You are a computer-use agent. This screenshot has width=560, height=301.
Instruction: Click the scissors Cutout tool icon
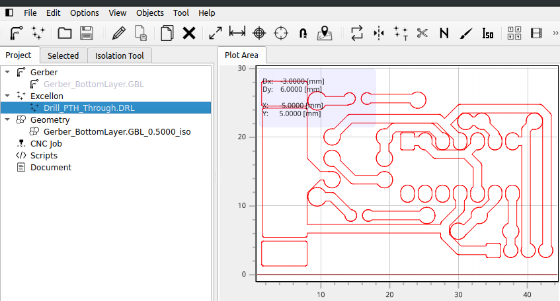pos(422,33)
